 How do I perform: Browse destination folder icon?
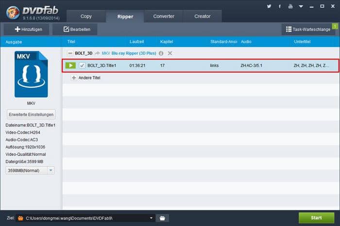(x=162, y=218)
